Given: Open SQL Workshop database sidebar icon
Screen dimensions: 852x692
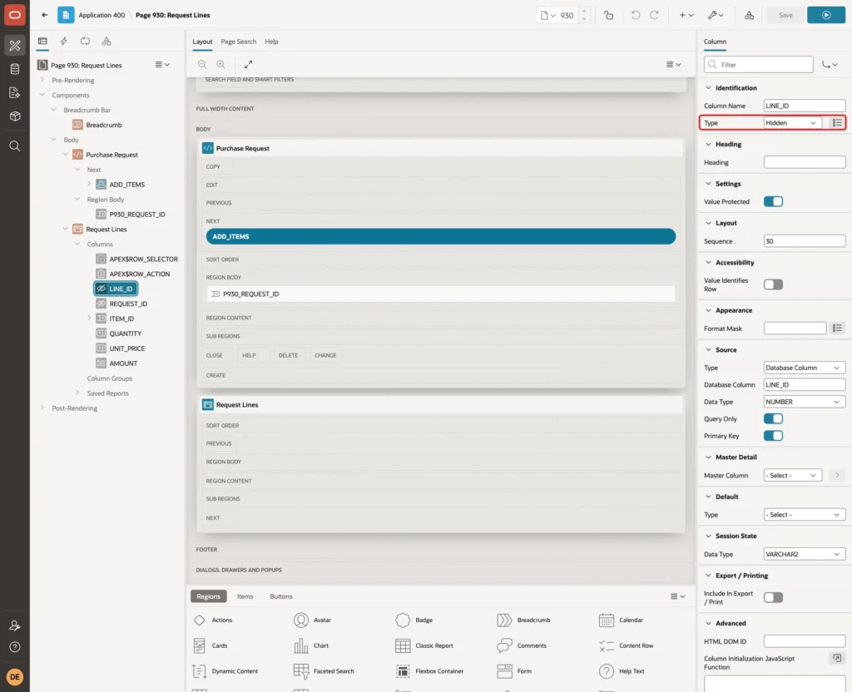Looking at the screenshot, I should point(15,69).
